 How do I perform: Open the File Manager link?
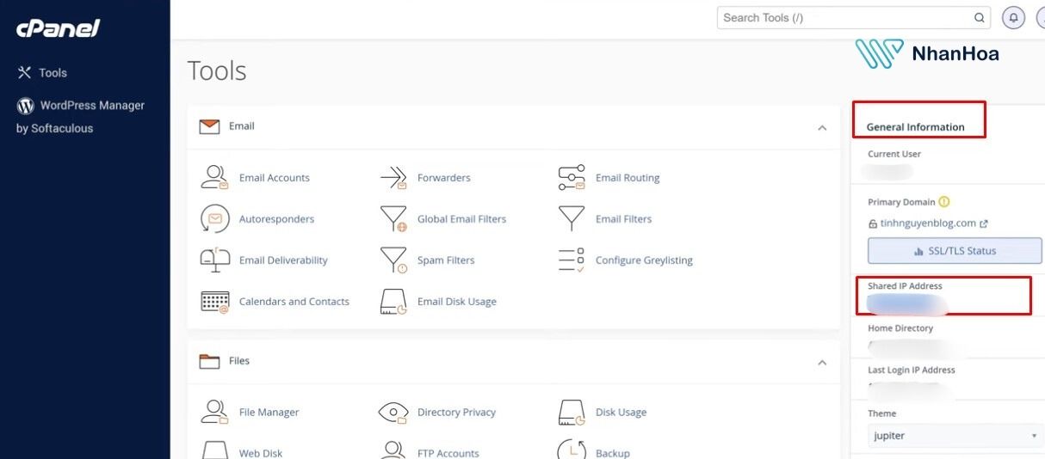(269, 413)
